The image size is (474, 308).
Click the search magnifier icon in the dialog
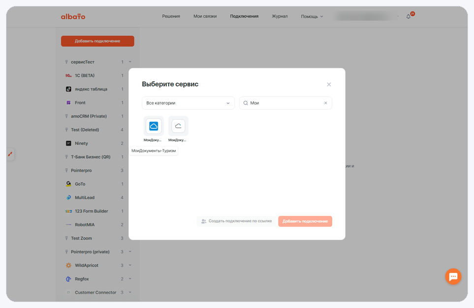pyautogui.click(x=246, y=103)
